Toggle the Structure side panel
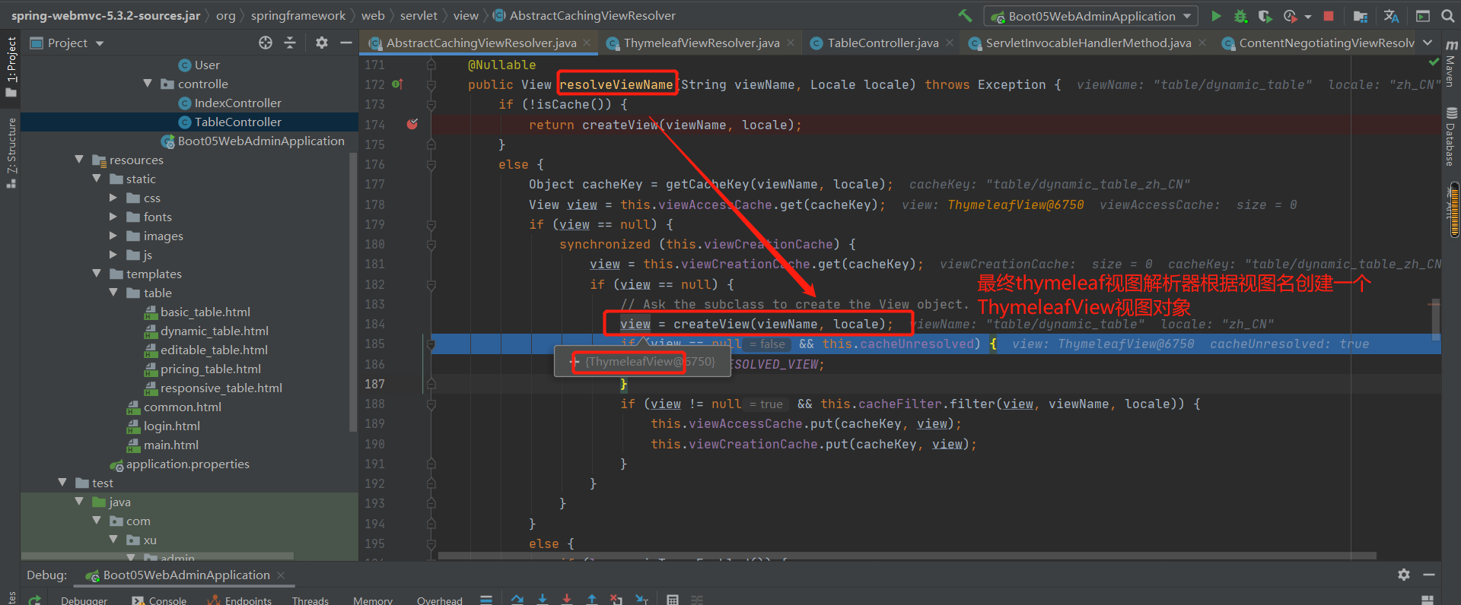 11,152
